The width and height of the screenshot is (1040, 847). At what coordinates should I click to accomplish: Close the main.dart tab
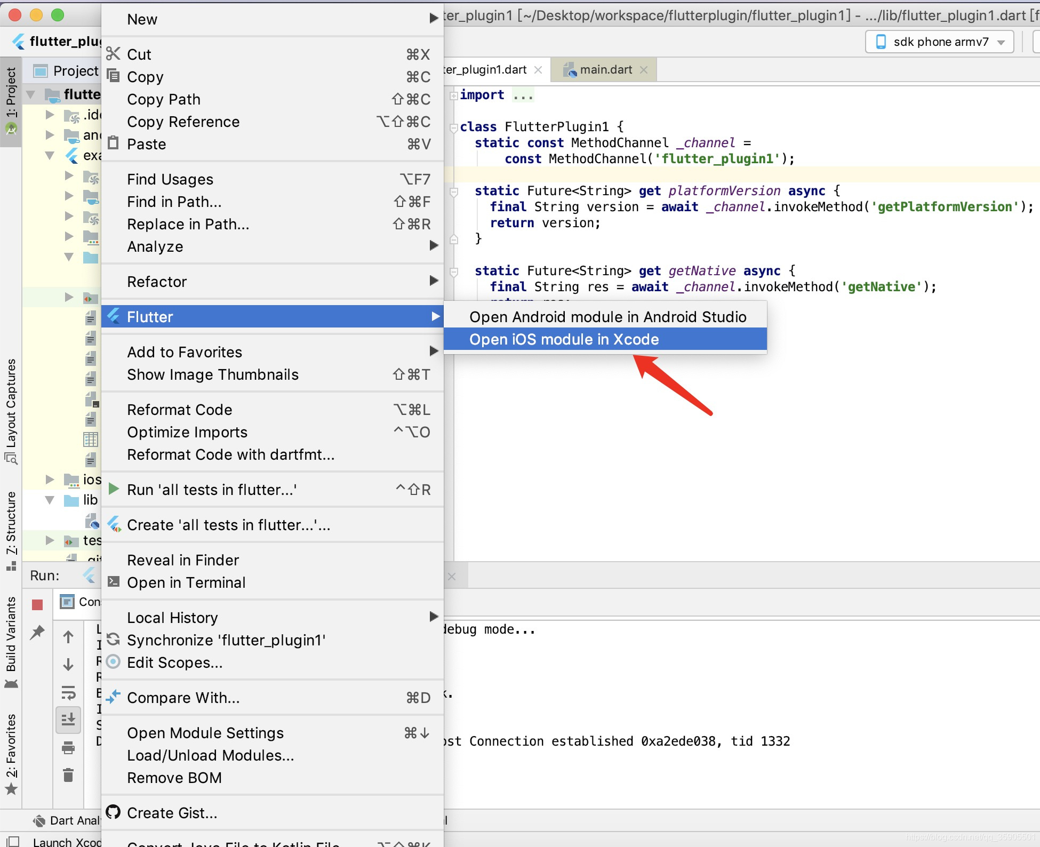(x=644, y=70)
